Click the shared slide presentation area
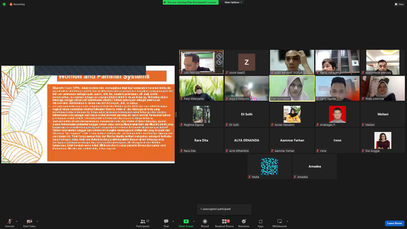Image resolution: width=407 pixels, height=229 pixels. pos(88,114)
